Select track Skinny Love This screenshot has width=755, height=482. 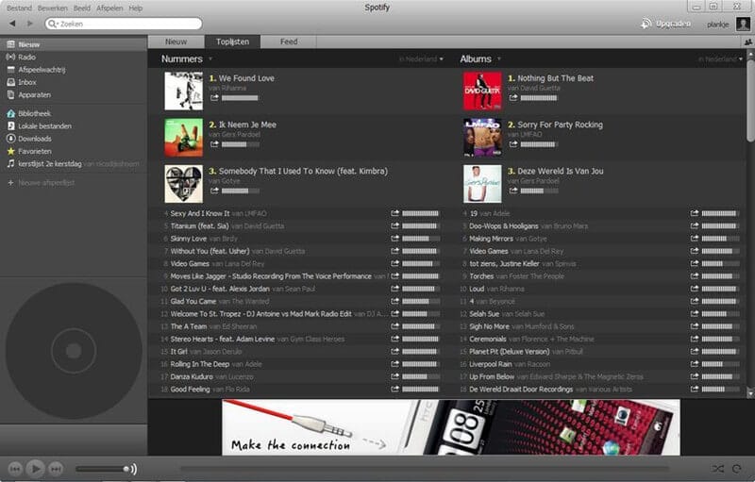coord(188,239)
